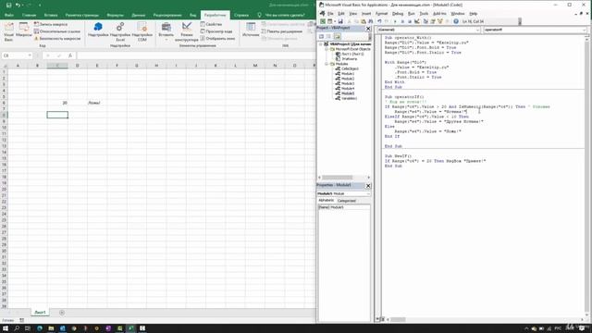Switch to Categorized tab in Properties
592x333 pixels.
tap(347, 201)
